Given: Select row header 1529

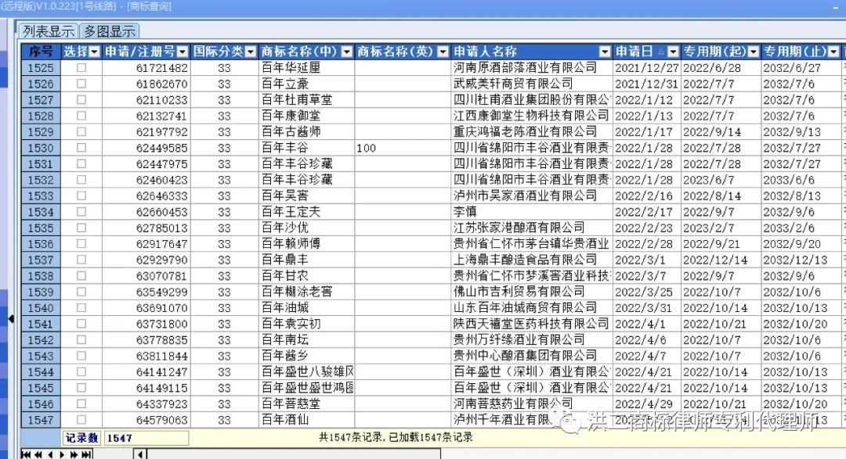Looking at the screenshot, I should [x=41, y=132].
